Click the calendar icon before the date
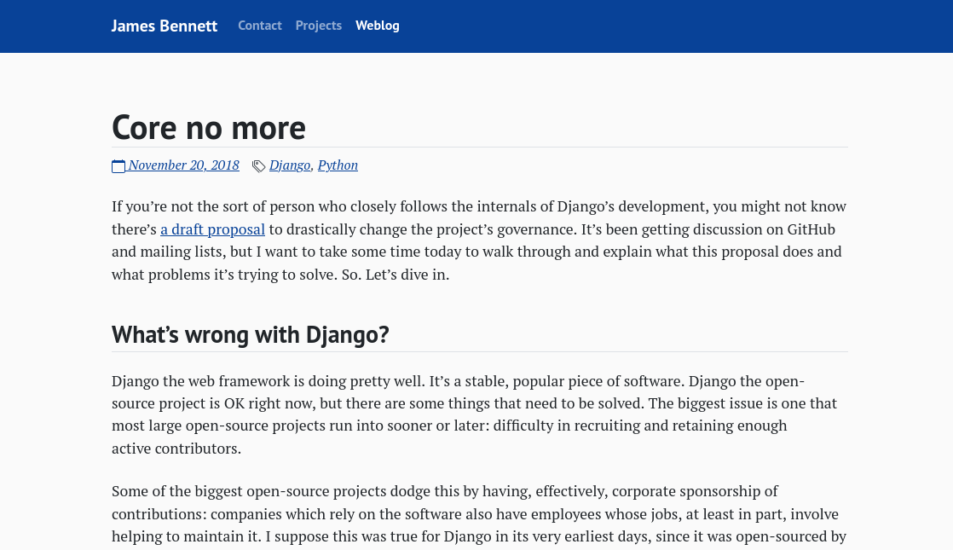Viewport: 953px width, 550px height. (x=118, y=166)
